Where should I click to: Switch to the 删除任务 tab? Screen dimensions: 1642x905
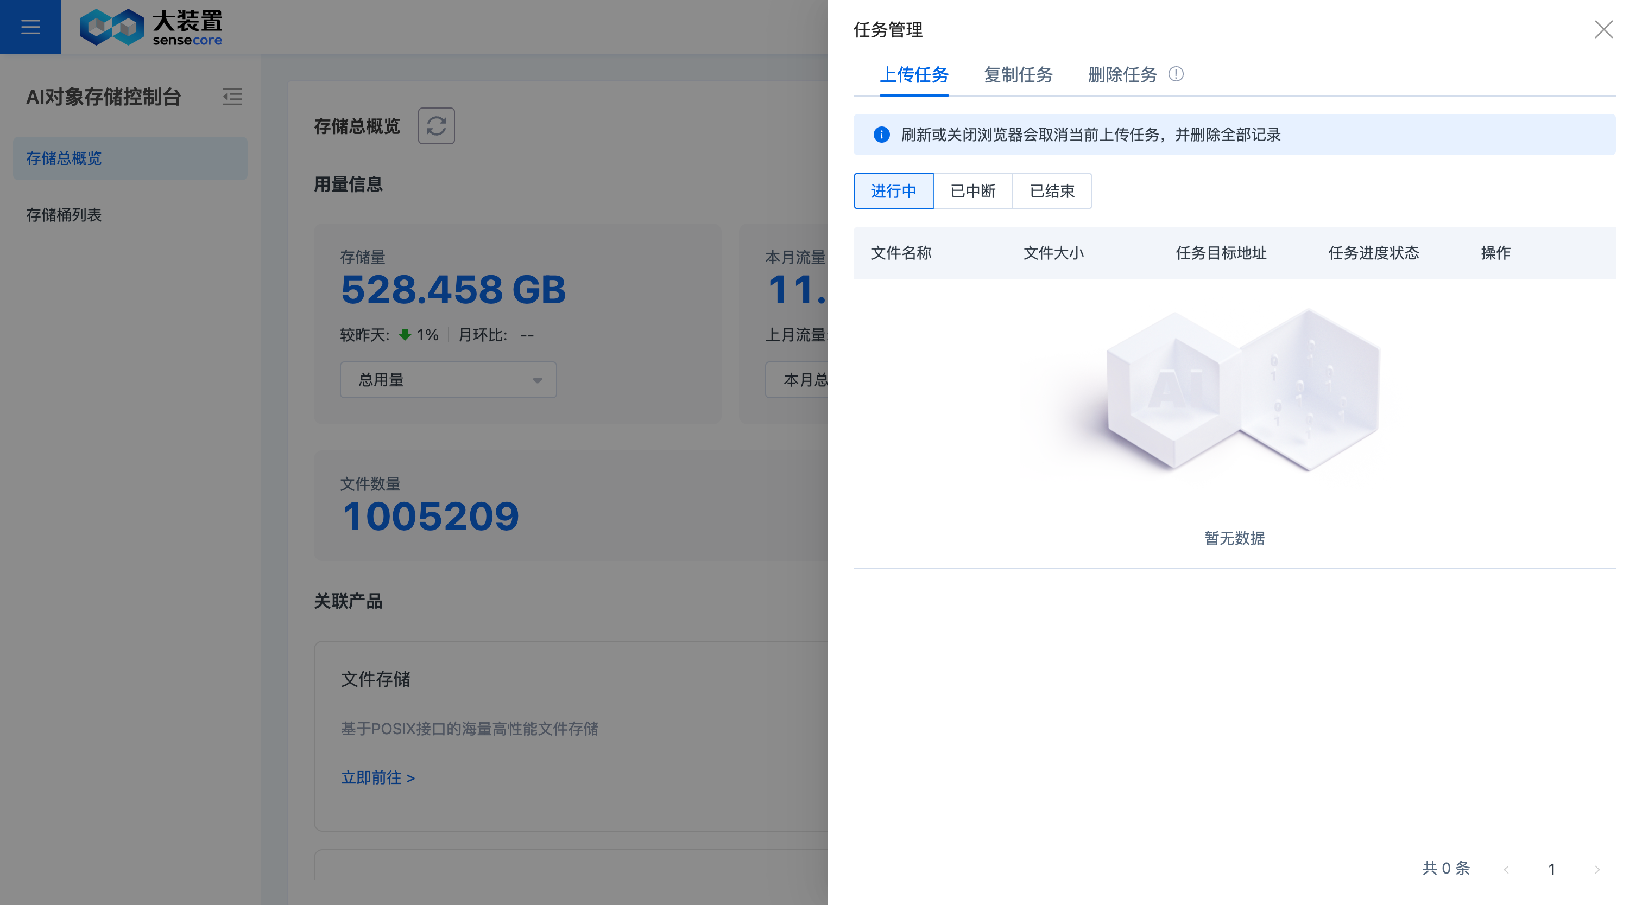coord(1122,75)
